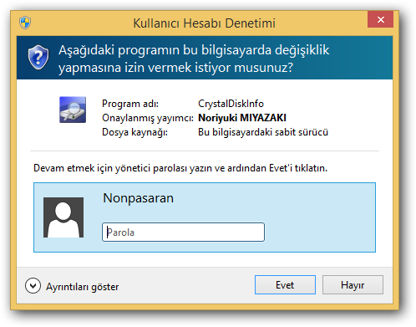Click the CrystalDiskInfo program icon
The image size is (416, 327).
click(x=73, y=110)
